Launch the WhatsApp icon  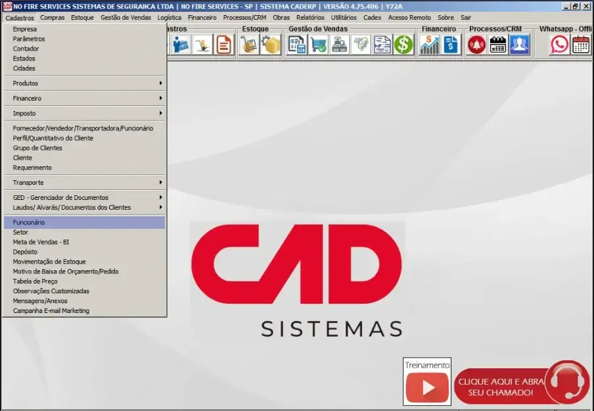point(559,45)
